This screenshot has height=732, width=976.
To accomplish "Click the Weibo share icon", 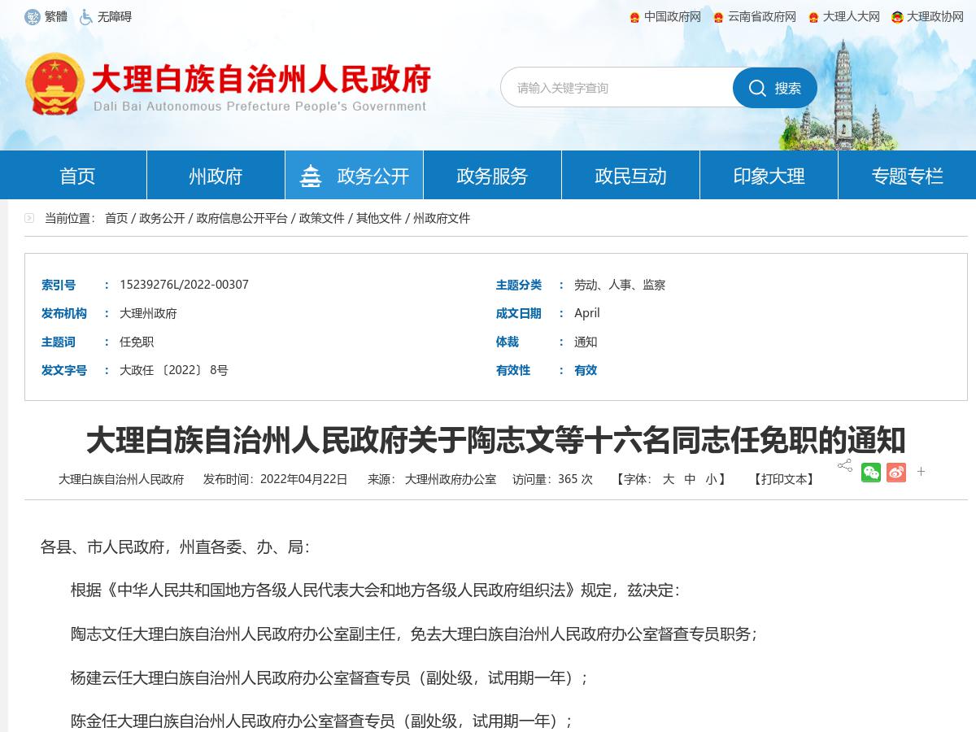I will click(x=896, y=472).
